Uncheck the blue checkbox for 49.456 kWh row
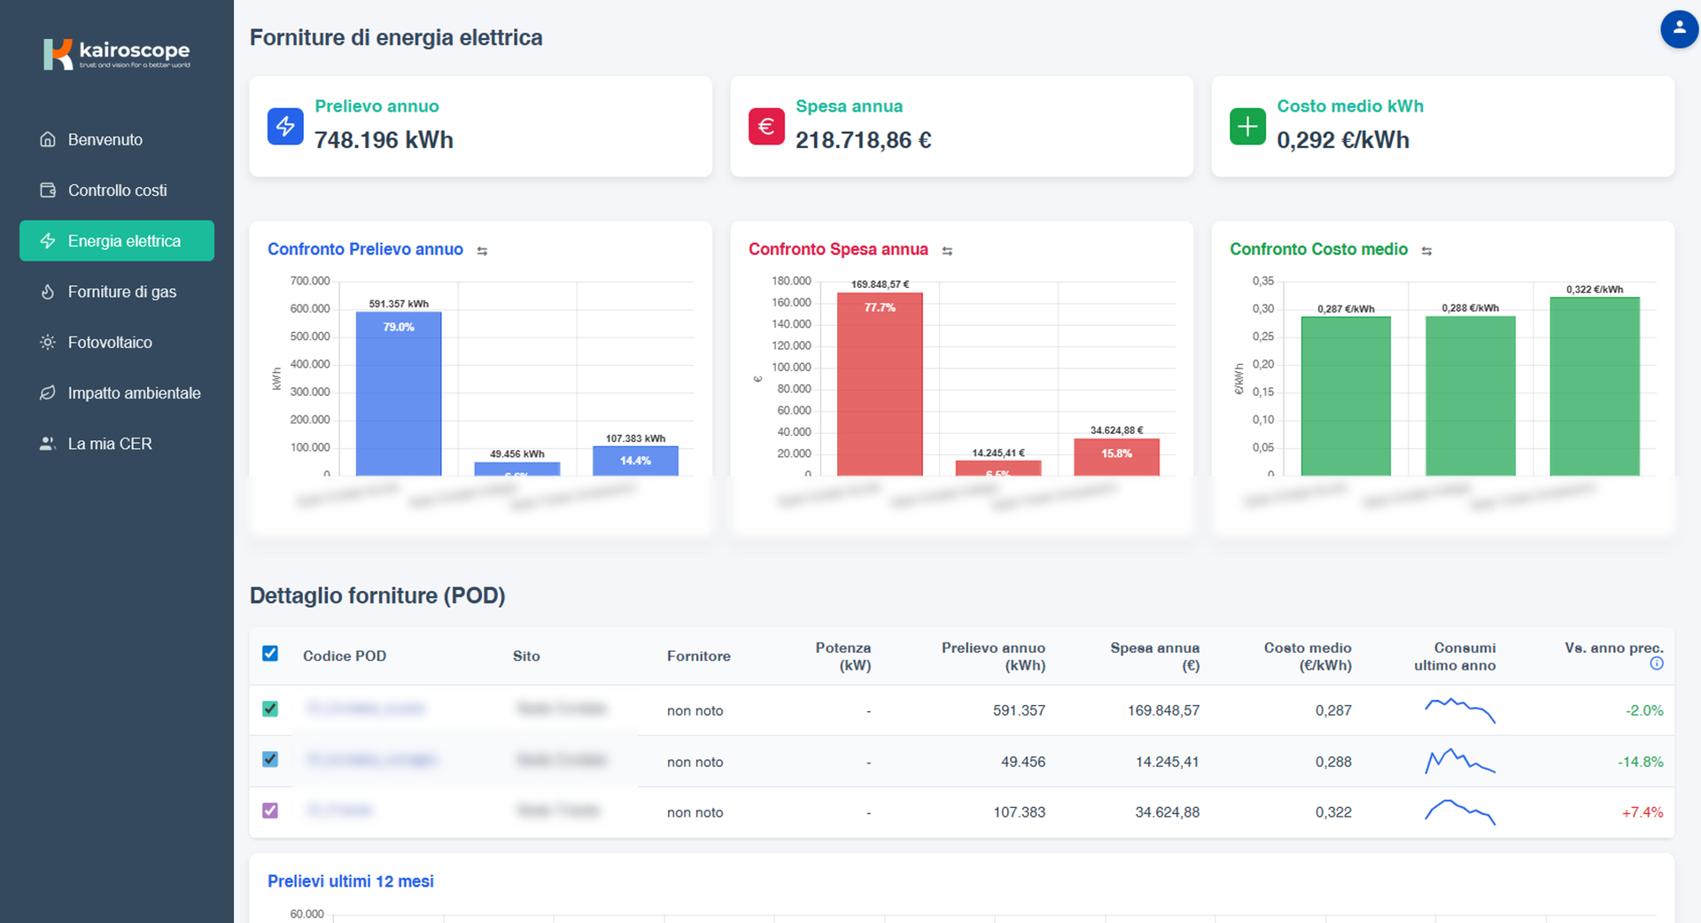Screen dimensions: 1701x923 tap(270, 759)
